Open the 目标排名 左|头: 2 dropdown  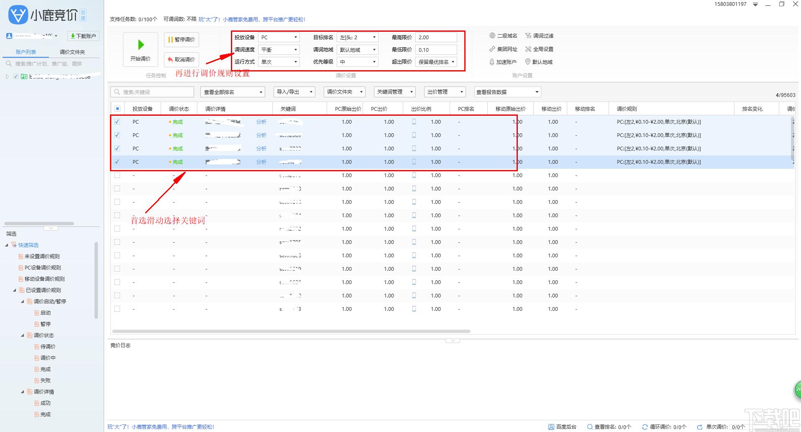click(x=358, y=38)
